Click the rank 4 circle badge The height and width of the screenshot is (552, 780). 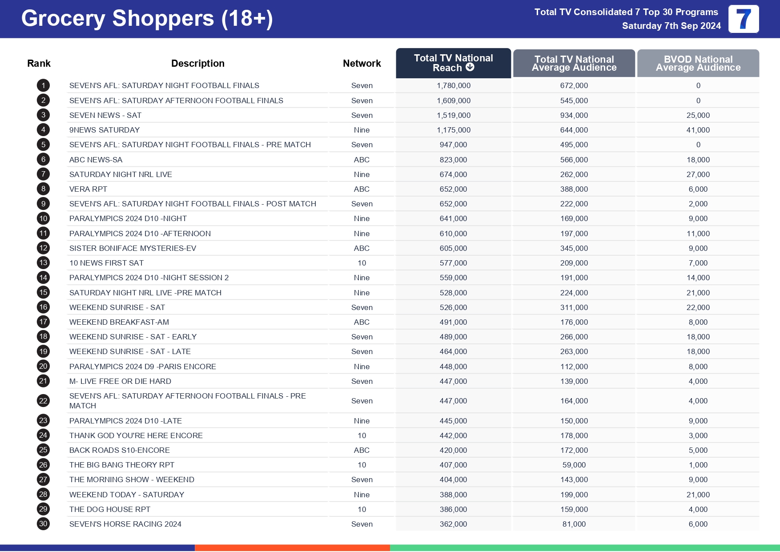tap(43, 130)
